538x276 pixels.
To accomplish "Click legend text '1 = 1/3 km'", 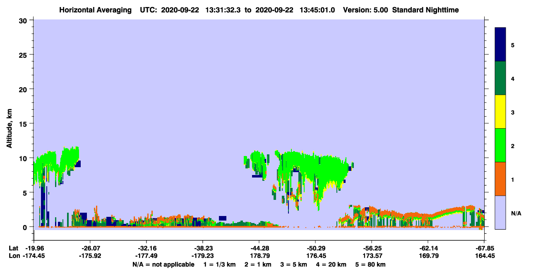I will 219,264.
